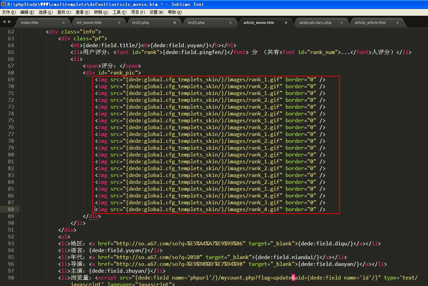Click line number 88 in gutter

click(11, 209)
